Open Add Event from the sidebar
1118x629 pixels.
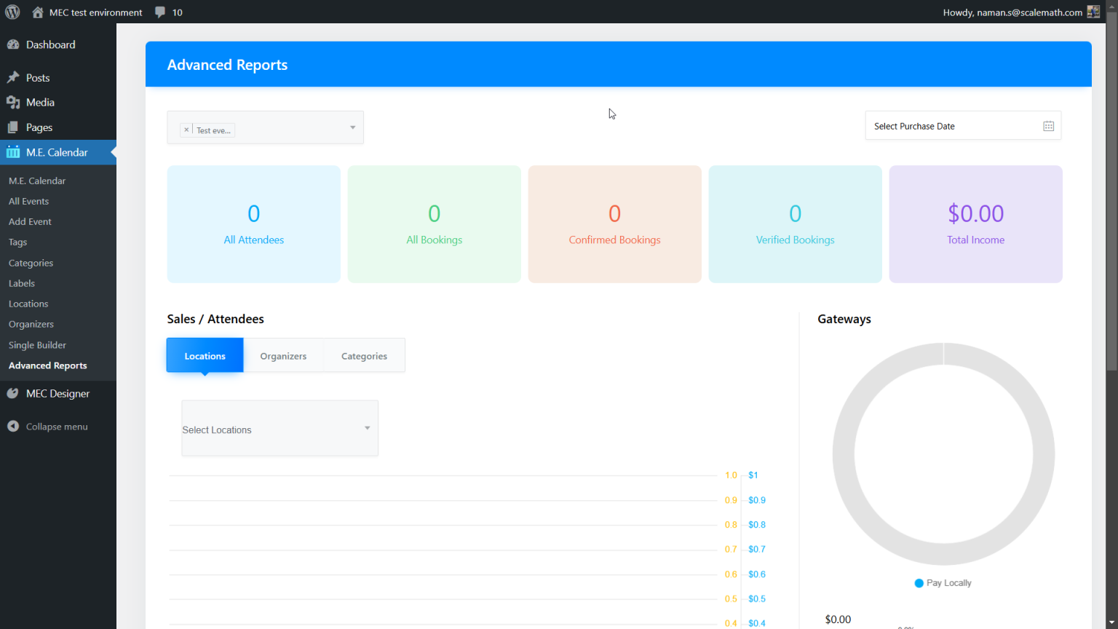coord(30,221)
